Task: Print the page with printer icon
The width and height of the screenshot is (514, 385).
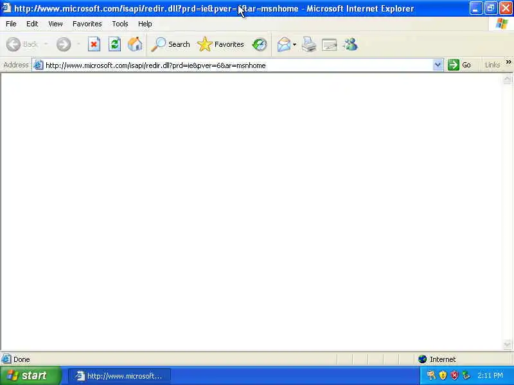Action: tap(309, 44)
